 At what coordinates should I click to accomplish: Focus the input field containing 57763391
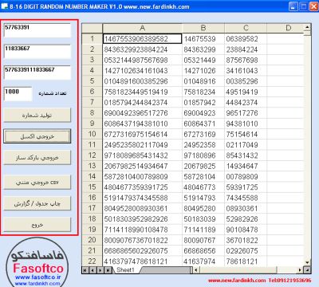point(37,30)
